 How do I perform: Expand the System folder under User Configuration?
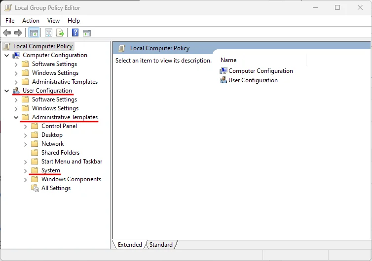(x=26, y=171)
